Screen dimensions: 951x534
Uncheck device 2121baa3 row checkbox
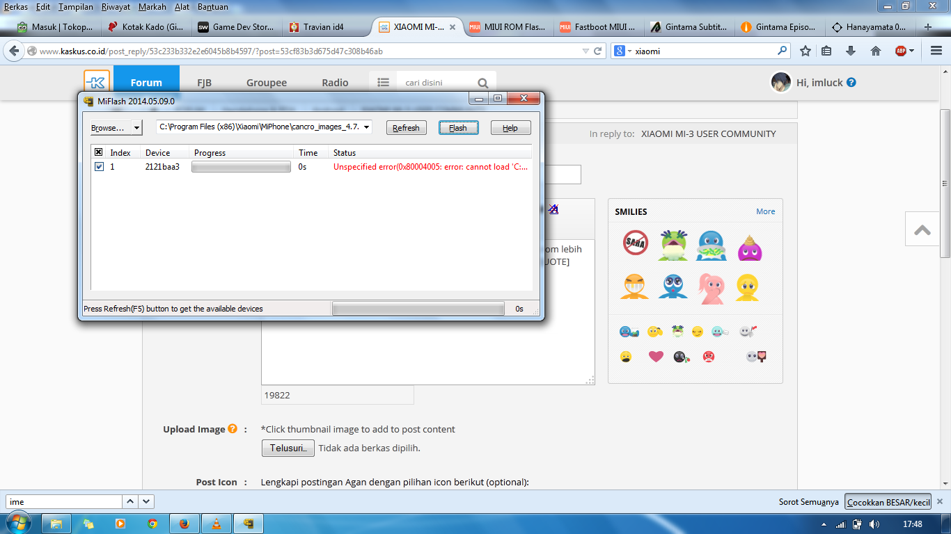(99, 167)
